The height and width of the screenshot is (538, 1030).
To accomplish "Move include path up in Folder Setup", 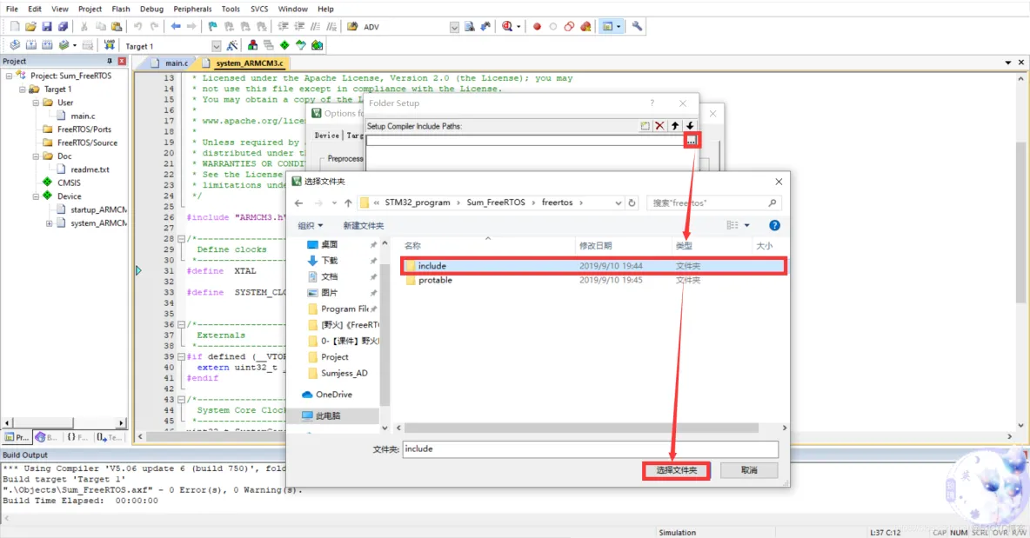I will coord(674,126).
